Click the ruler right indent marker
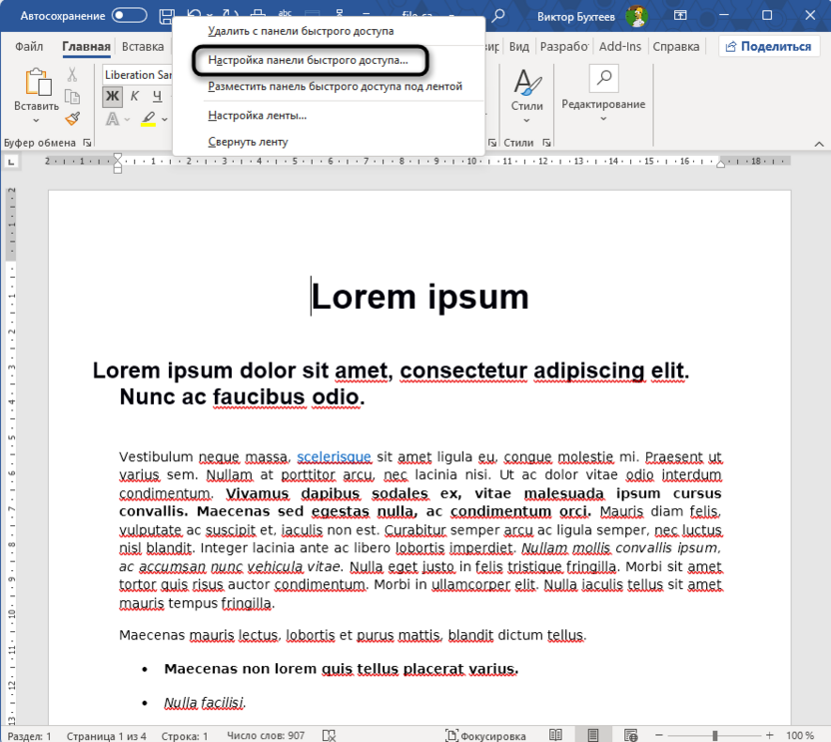This screenshot has height=742, width=831. (720, 164)
